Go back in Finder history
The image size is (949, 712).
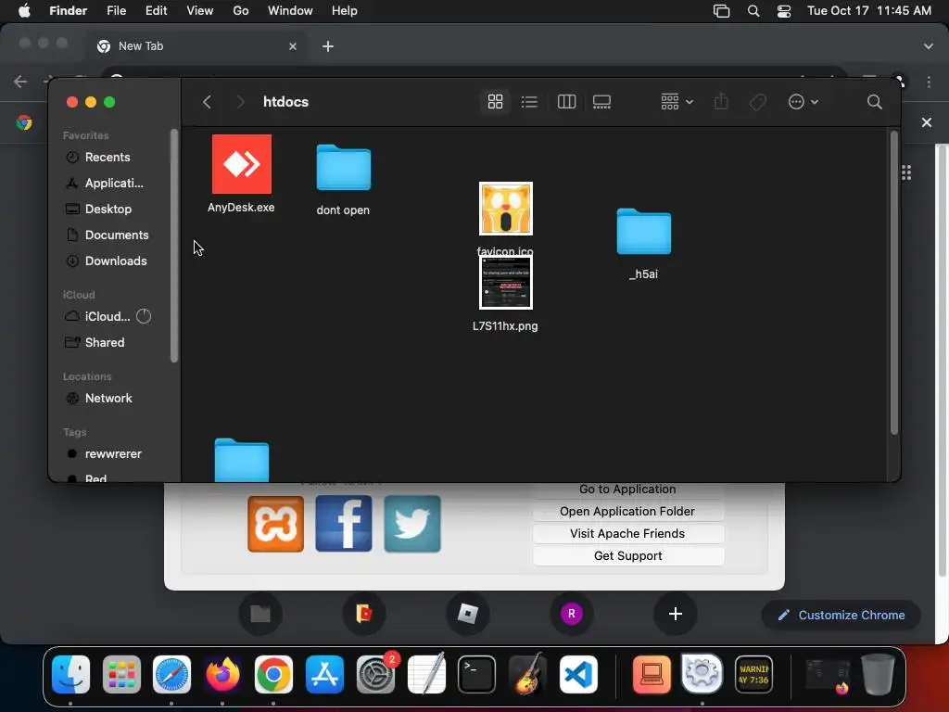point(207,102)
